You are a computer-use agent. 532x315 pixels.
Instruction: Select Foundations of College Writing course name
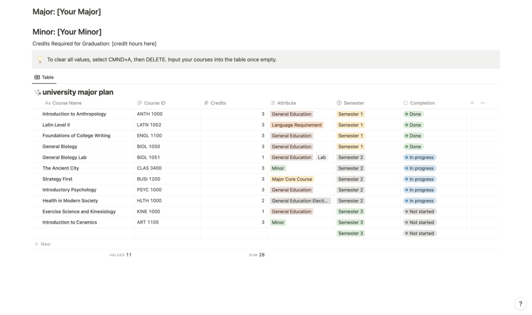point(76,136)
